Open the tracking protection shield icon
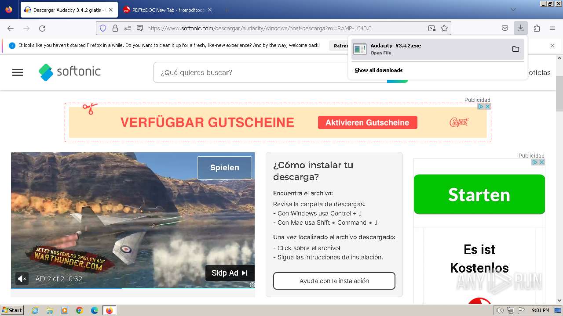The width and height of the screenshot is (563, 316). [x=103, y=28]
